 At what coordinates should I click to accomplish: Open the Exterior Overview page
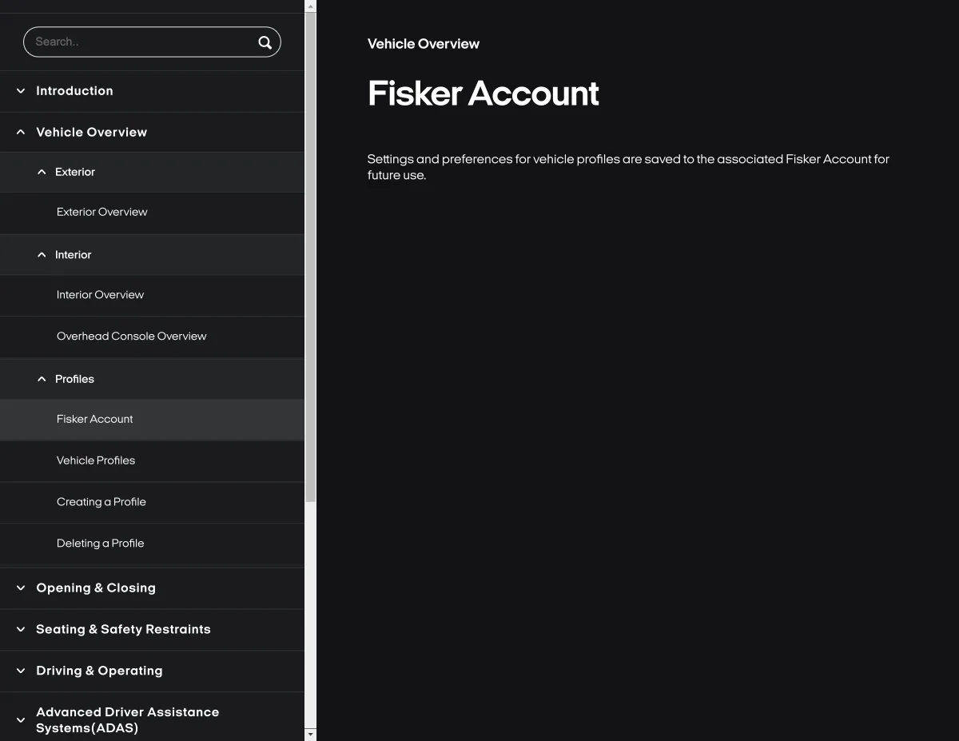click(101, 212)
